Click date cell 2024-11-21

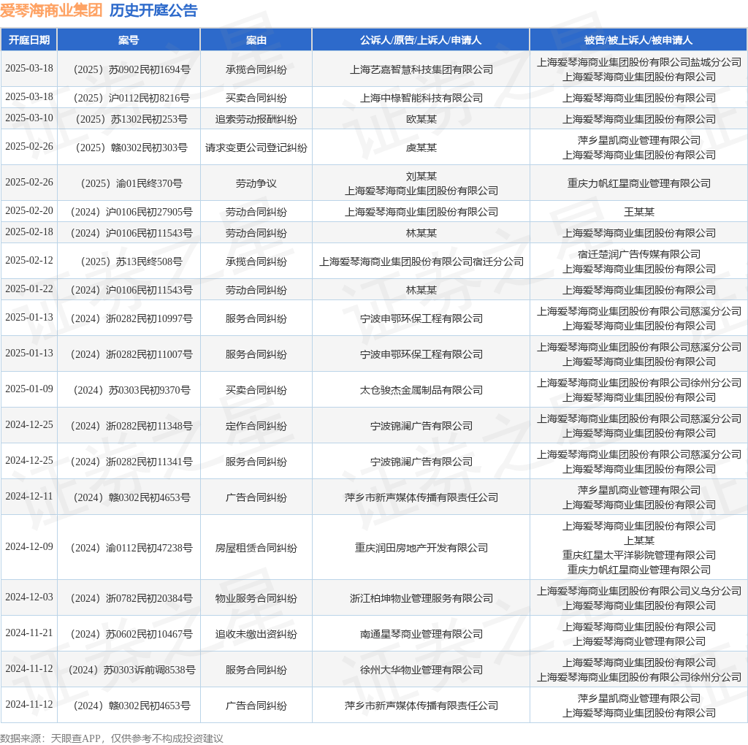(29, 633)
